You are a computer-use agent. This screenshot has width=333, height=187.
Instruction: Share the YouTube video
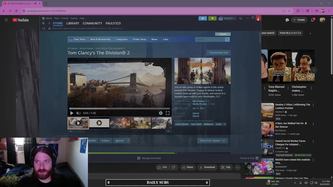point(188,167)
